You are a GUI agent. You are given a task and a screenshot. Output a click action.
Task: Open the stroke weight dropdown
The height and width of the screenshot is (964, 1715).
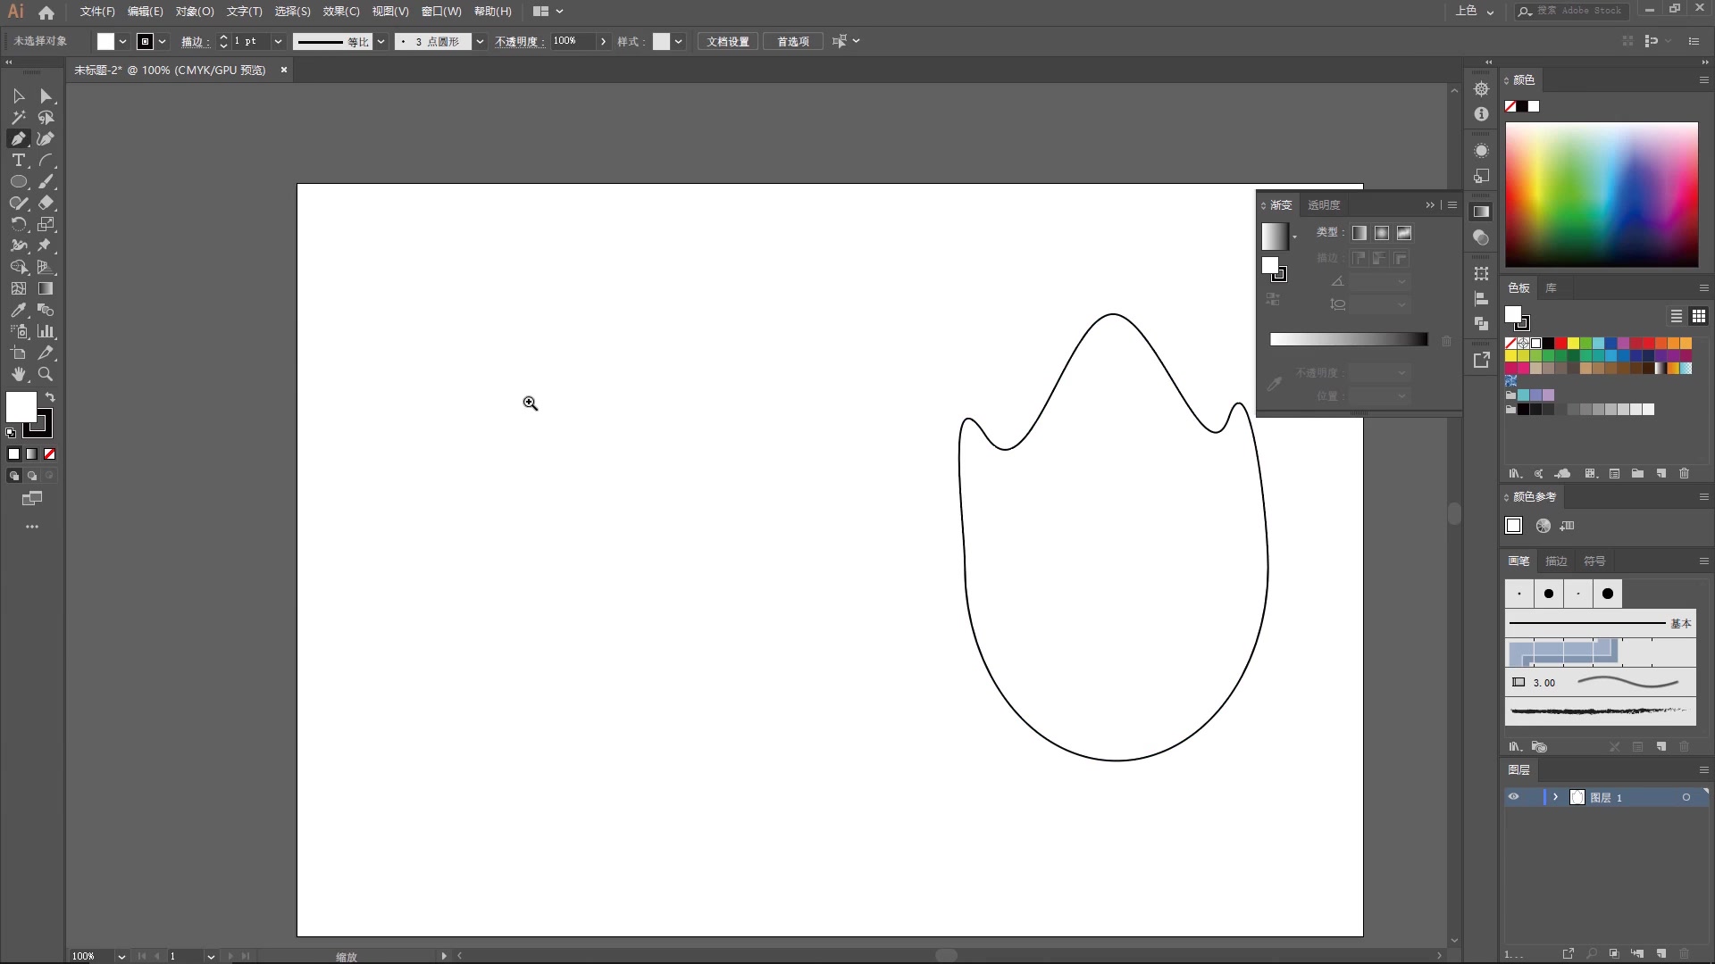(278, 42)
